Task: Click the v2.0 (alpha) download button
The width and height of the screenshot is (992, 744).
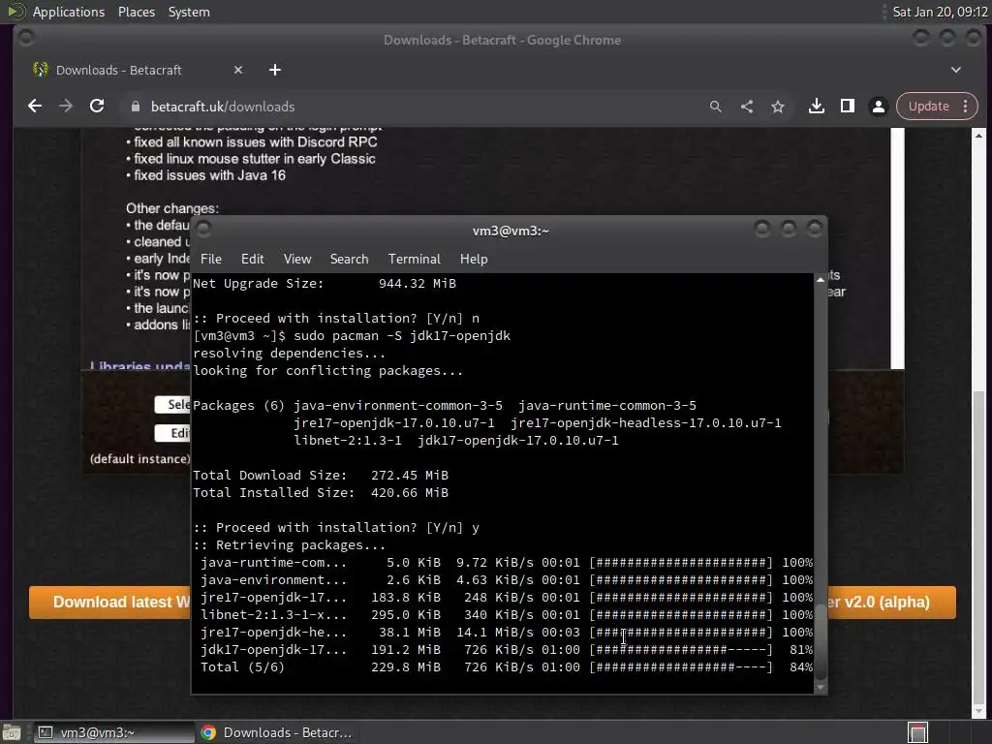Action: [892, 602]
